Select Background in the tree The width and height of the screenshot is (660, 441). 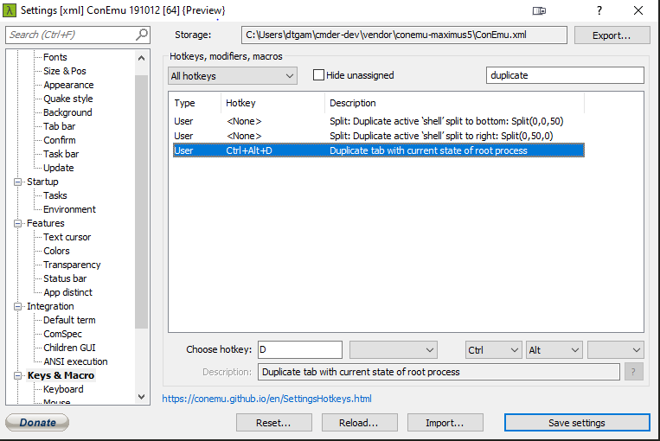[x=67, y=112]
